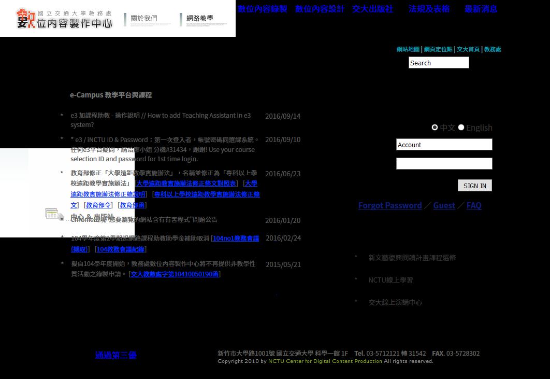The height and width of the screenshot is (379, 550).
Task: Open the 104教務會議紀錄 link
Action: [121, 249]
